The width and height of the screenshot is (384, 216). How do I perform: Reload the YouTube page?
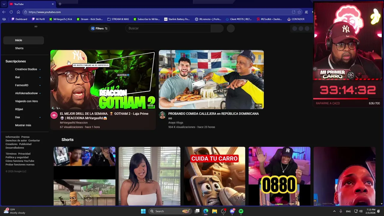(11, 12)
